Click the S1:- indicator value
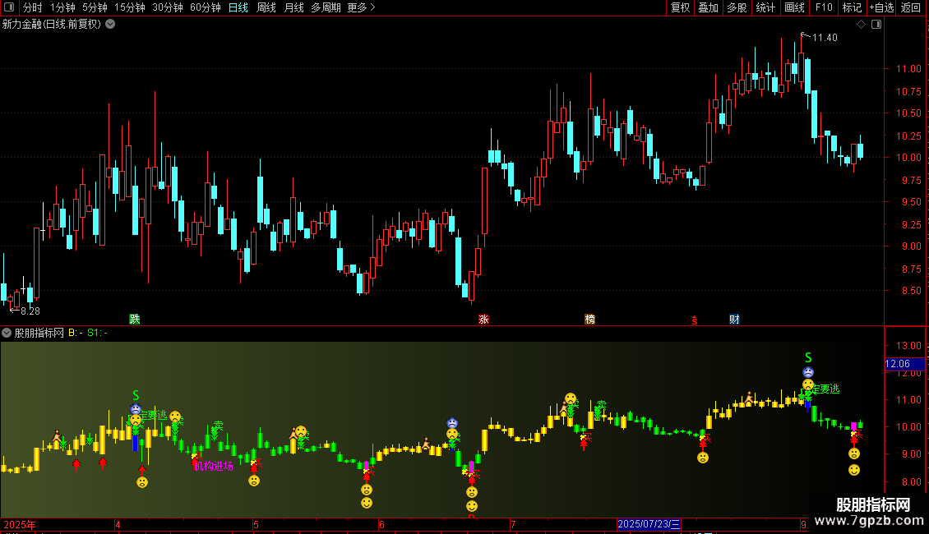929x534 pixels. (97, 333)
